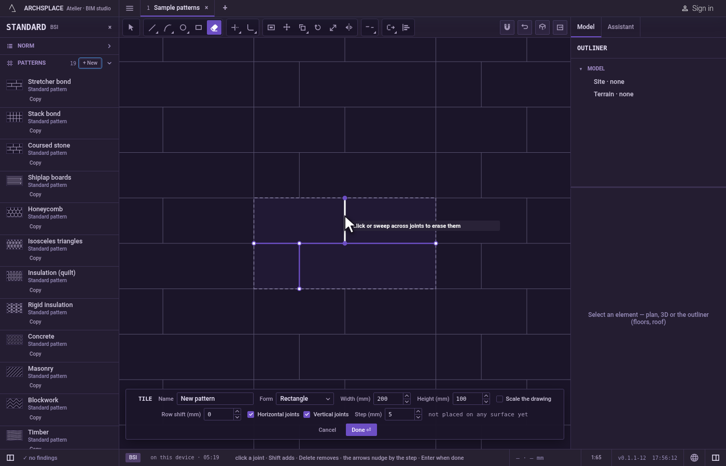Select the arrow selection tool
Image resolution: width=726 pixels, height=466 pixels.
coord(131,27)
